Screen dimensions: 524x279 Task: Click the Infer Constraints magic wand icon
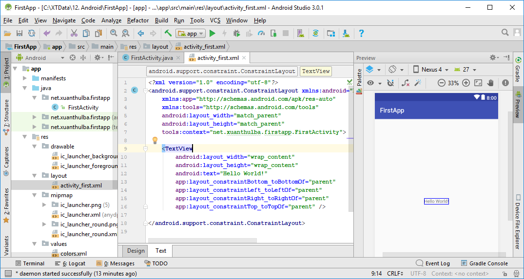[417, 83]
